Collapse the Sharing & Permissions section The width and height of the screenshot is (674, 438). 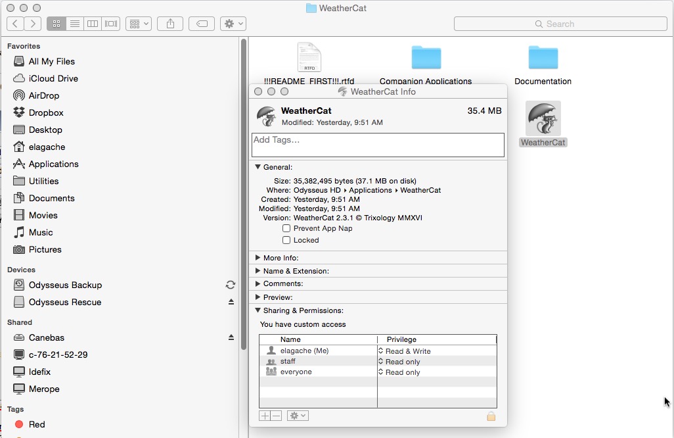[x=258, y=310]
